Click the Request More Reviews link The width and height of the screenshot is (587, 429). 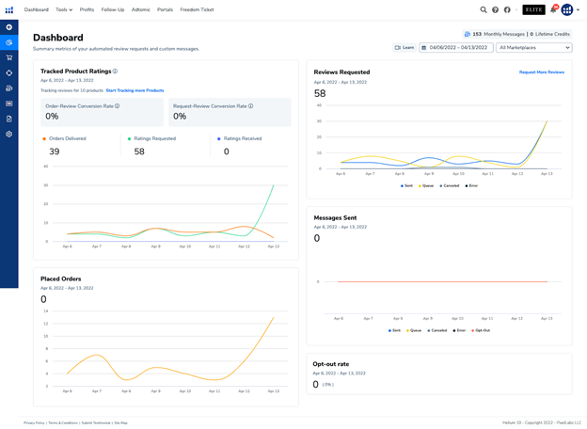pyautogui.click(x=541, y=72)
